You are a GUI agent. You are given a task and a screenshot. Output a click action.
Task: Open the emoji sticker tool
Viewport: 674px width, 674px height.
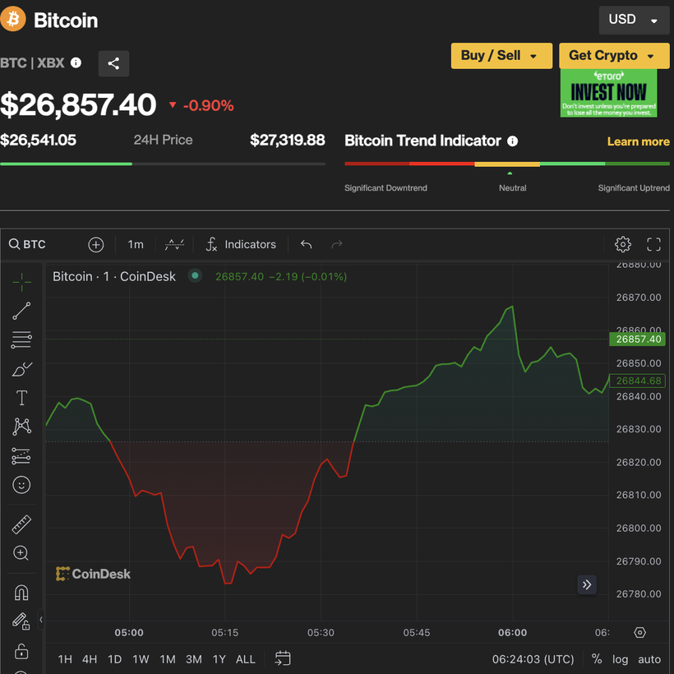(x=21, y=485)
